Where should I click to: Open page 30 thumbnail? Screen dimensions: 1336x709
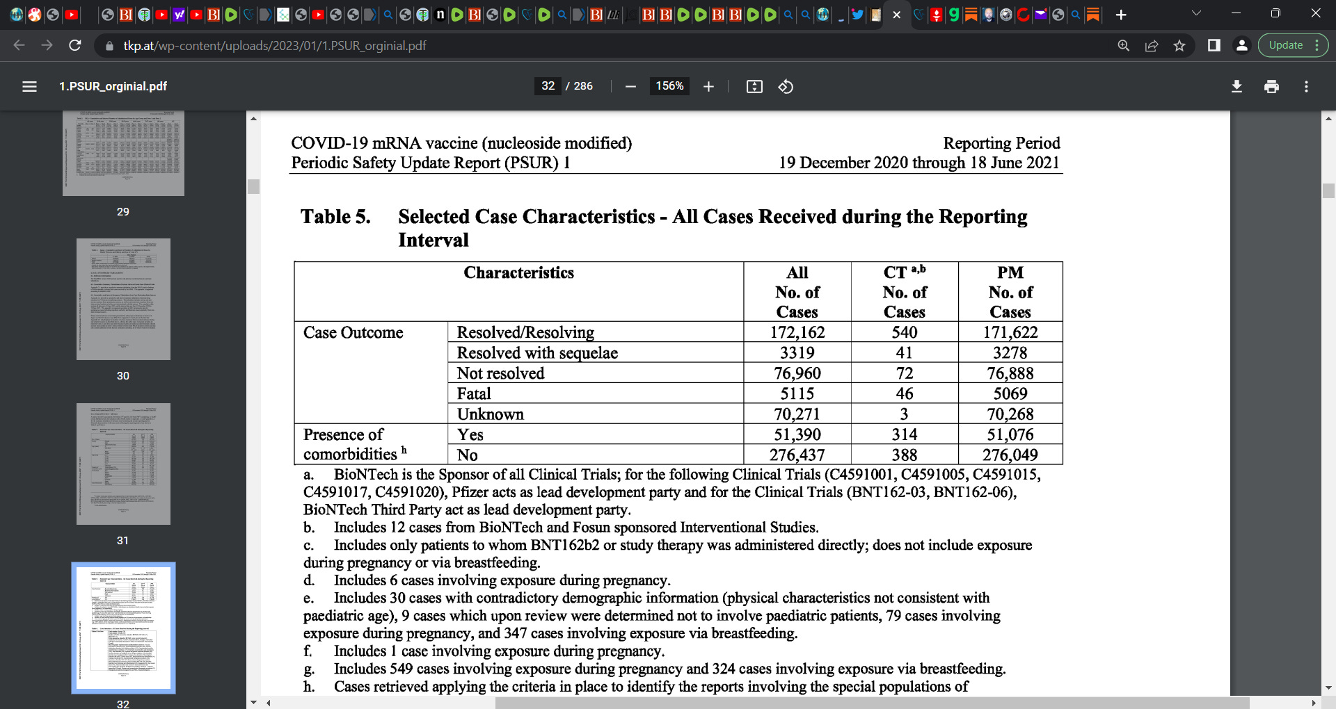[123, 299]
